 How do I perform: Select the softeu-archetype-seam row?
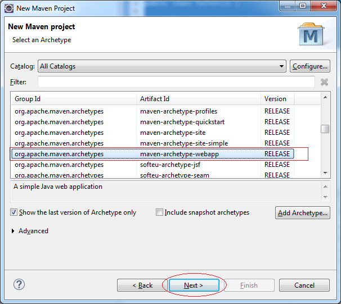pos(152,174)
